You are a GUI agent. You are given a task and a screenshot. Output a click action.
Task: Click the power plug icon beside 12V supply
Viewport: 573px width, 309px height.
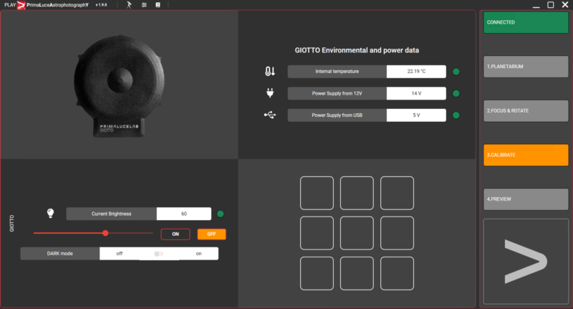pos(270,93)
